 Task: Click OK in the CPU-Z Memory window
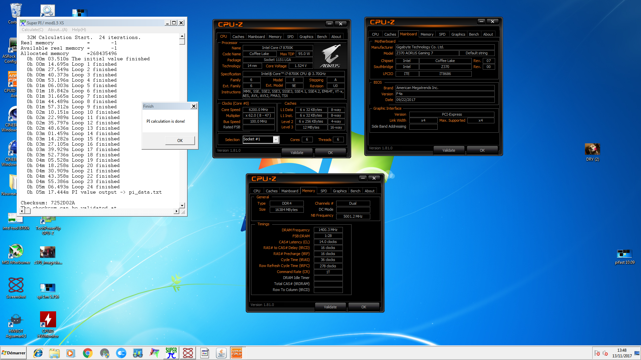point(364,307)
